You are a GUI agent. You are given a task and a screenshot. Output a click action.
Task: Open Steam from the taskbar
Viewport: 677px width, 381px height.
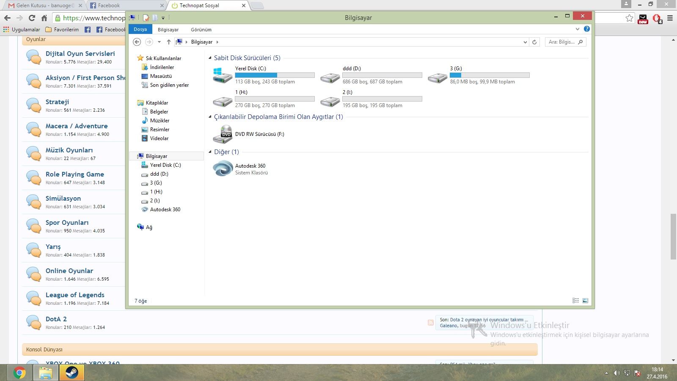coord(72,373)
